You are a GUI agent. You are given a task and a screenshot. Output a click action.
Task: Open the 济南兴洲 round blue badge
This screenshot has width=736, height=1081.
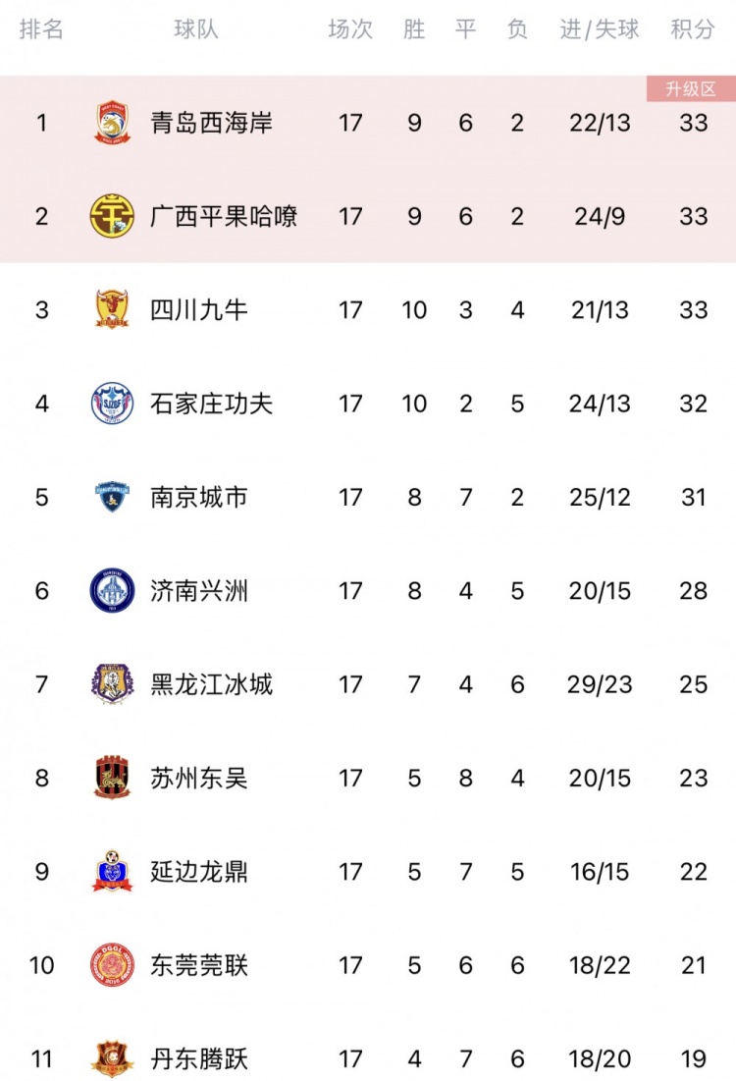tap(112, 590)
